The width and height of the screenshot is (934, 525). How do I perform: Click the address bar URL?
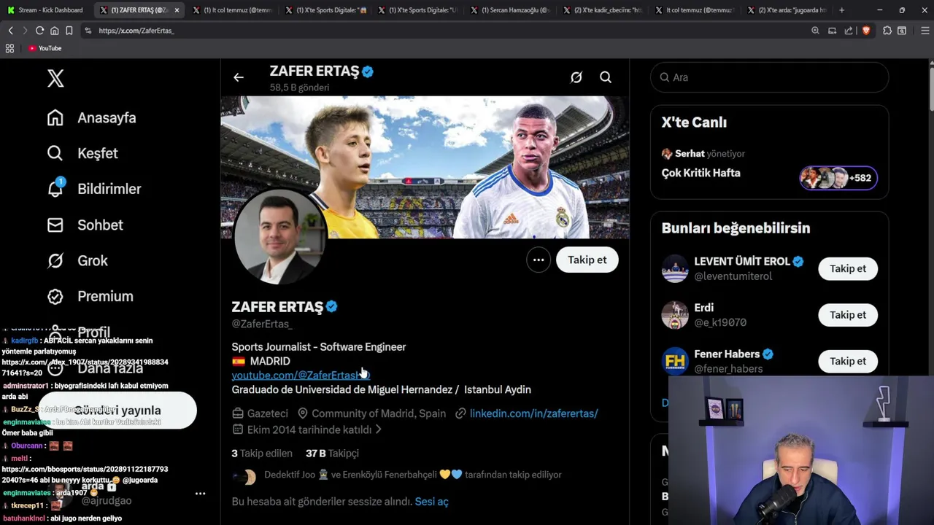click(136, 31)
